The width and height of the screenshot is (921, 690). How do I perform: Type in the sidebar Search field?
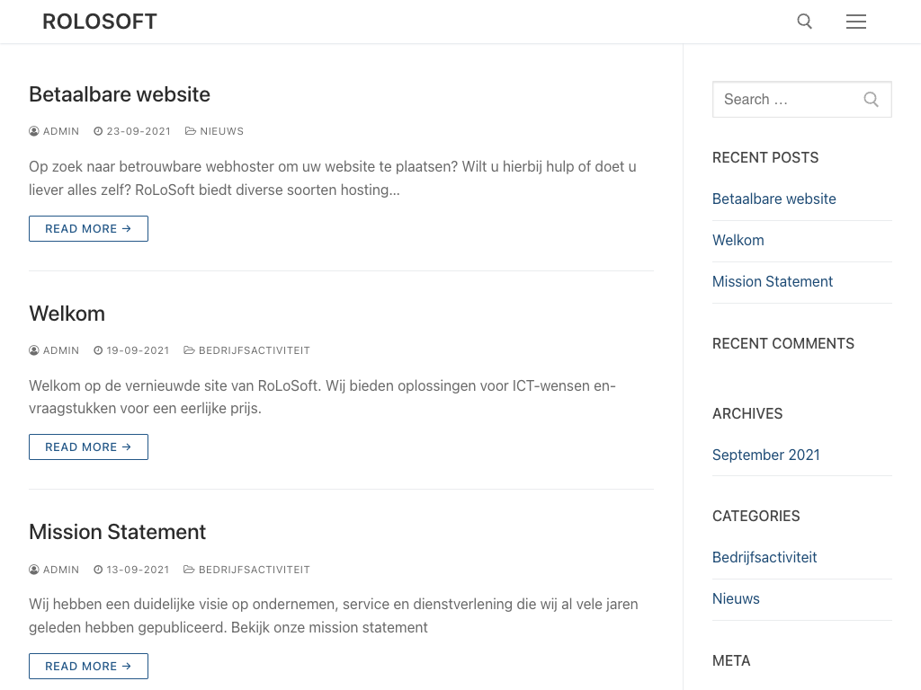click(782, 100)
